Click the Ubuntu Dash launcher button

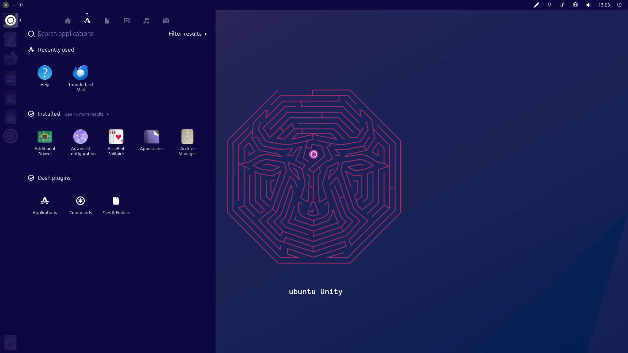click(10, 20)
